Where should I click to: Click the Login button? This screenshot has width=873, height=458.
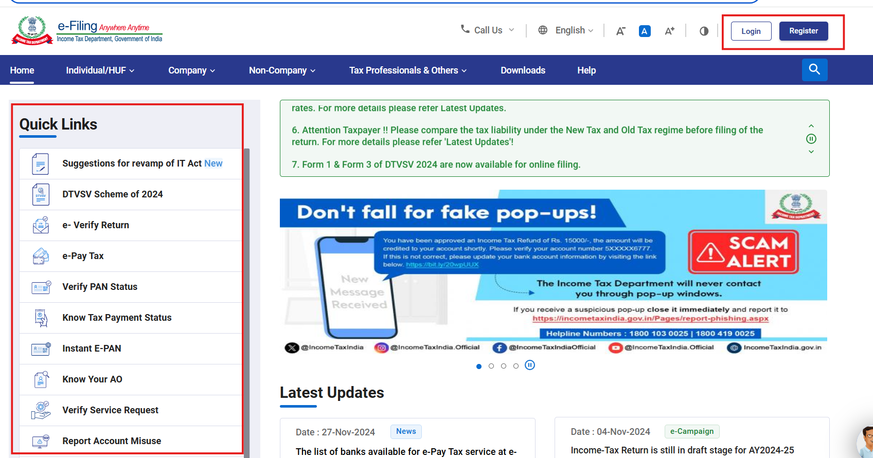pyautogui.click(x=751, y=31)
